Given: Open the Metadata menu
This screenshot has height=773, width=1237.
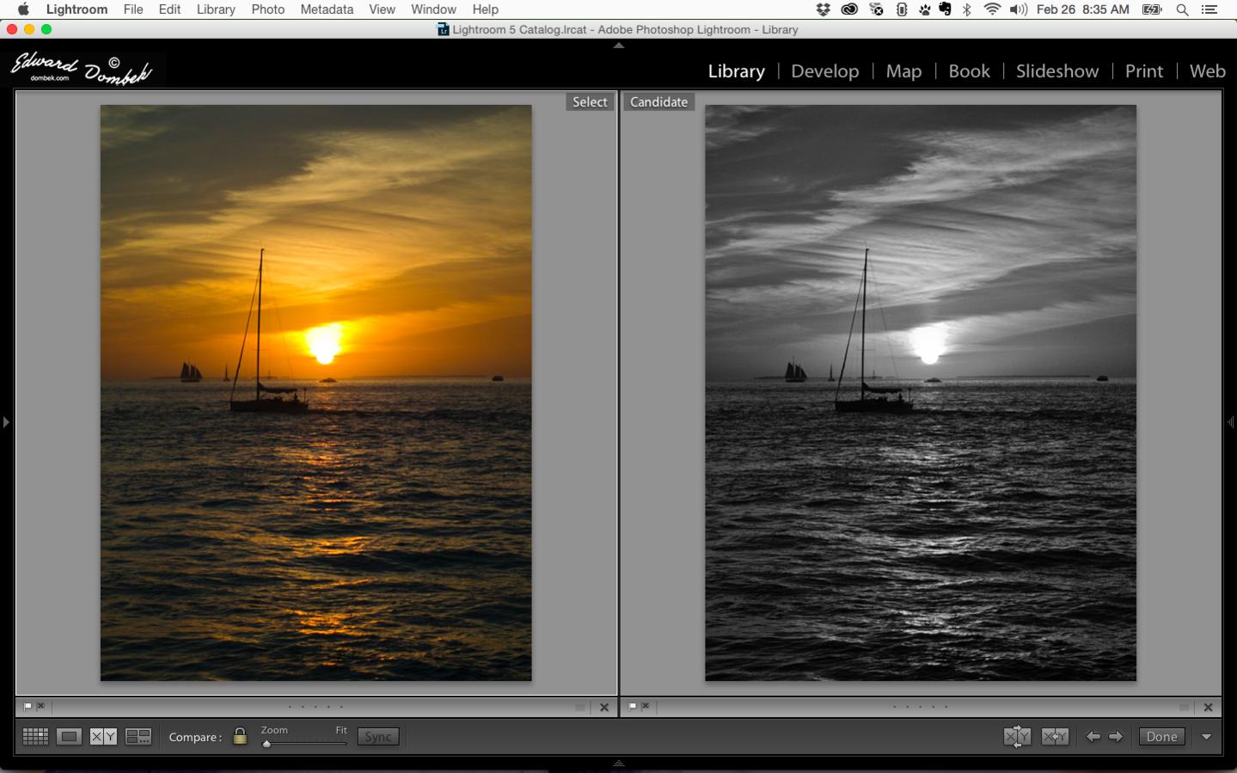Looking at the screenshot, I should 327,9.
